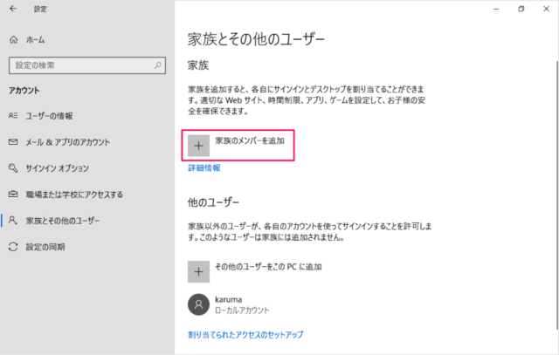Go to Home (ホーム) icon

coord(14,40)
